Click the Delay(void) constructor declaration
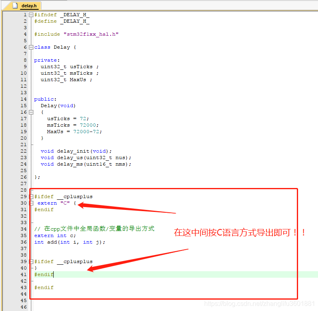 click(58, 106)
